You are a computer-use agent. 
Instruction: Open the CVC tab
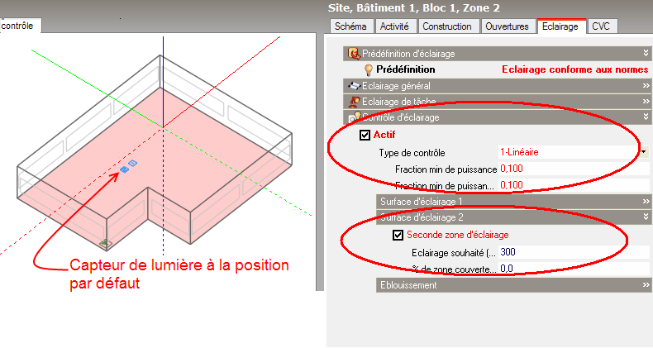[x=601, y=26]
